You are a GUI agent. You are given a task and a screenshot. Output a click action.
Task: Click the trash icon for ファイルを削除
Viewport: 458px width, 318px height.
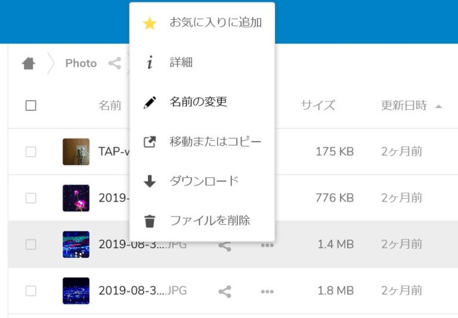point(150,221)
